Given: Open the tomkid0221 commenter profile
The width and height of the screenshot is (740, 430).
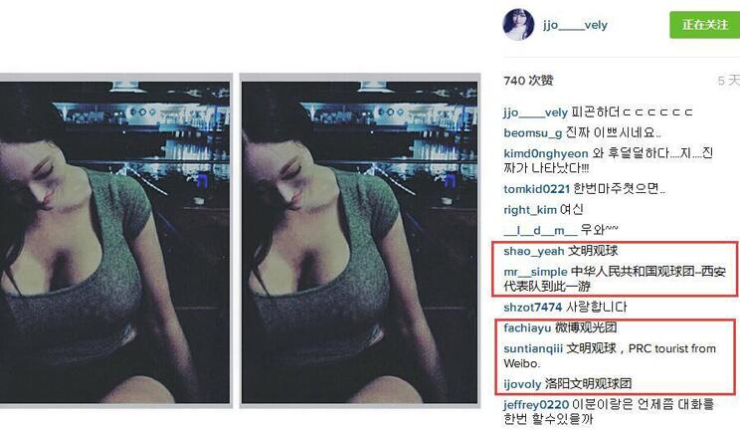Looking at the screenshot, I should [x=536, y=189].
